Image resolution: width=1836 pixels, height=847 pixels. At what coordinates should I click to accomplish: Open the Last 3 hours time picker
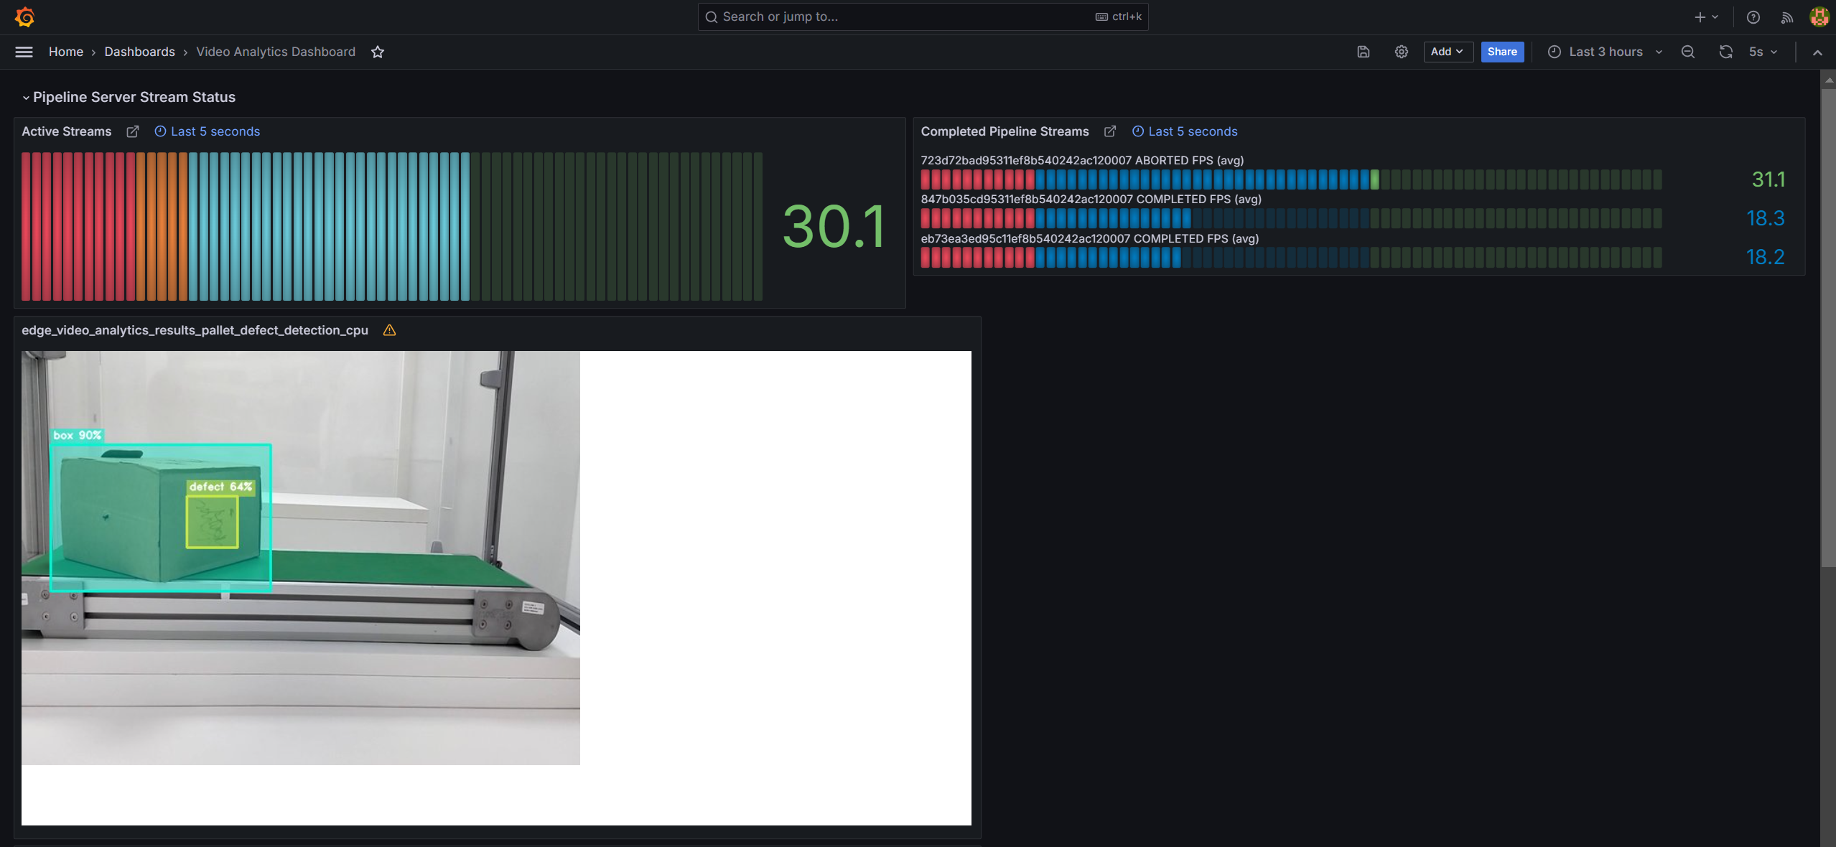tap(1605, 52)
